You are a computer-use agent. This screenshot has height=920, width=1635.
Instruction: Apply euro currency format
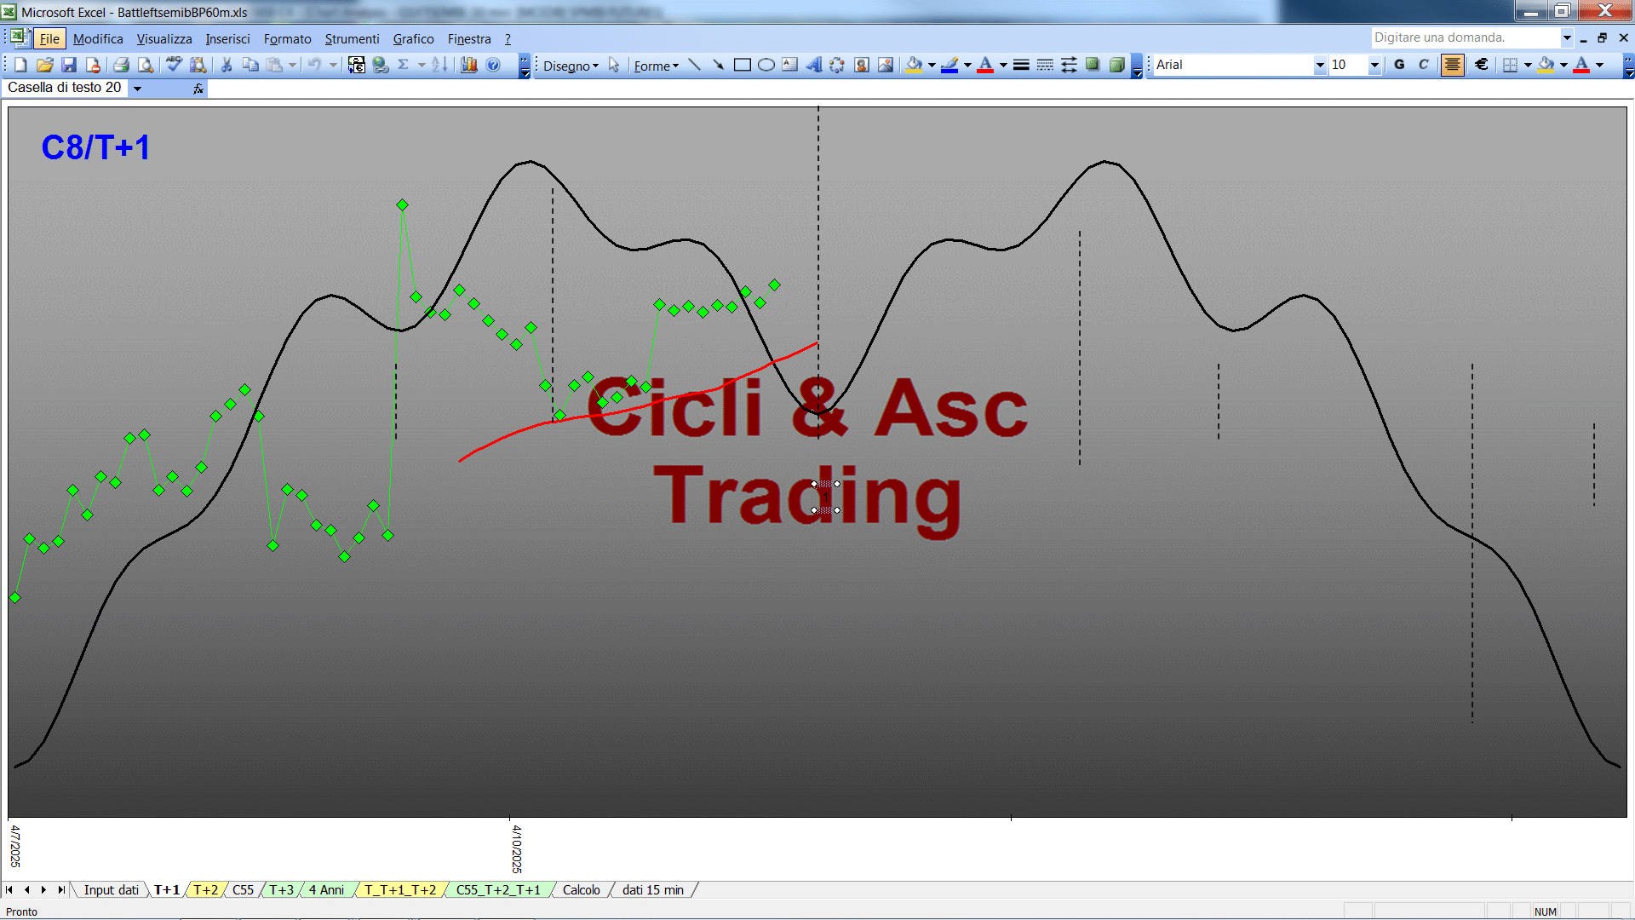pyautogui.click(x=1482, y=65)
